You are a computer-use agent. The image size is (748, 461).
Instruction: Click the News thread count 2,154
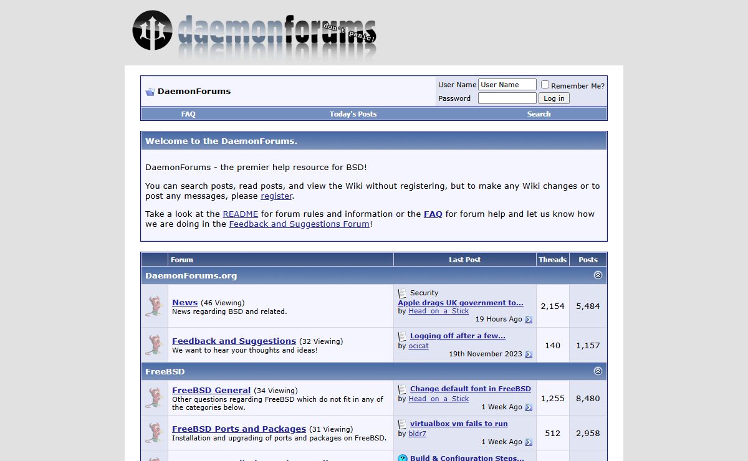552,306
